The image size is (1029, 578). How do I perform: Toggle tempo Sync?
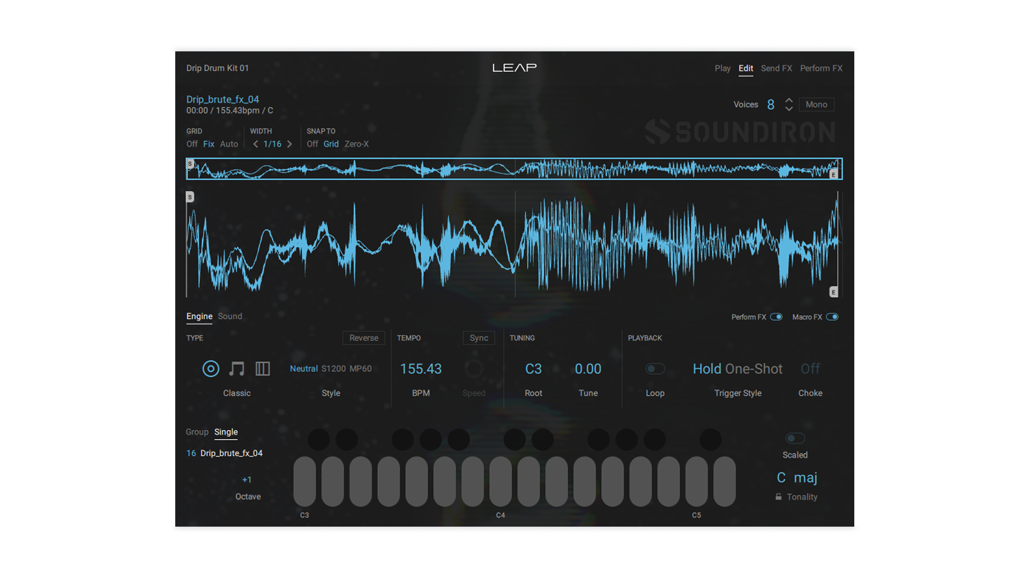(x=479, y=338)
